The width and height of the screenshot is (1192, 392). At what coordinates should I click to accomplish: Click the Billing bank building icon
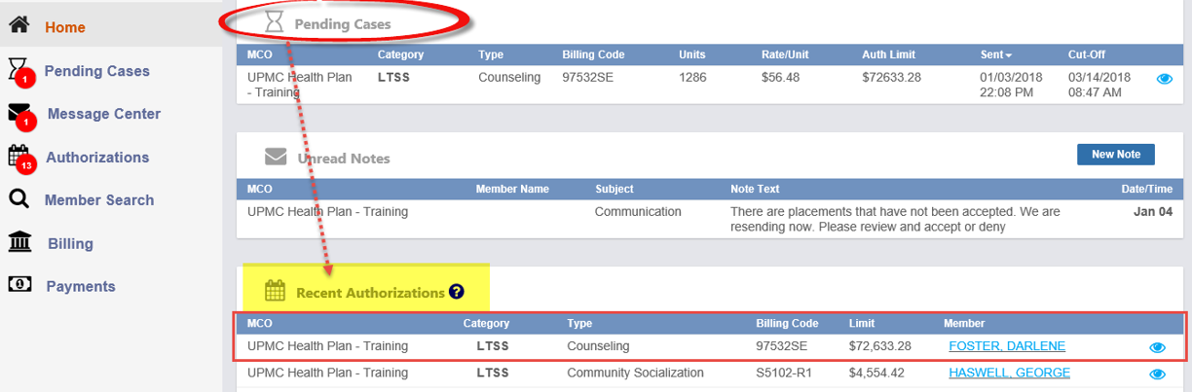tap(19, 242)
